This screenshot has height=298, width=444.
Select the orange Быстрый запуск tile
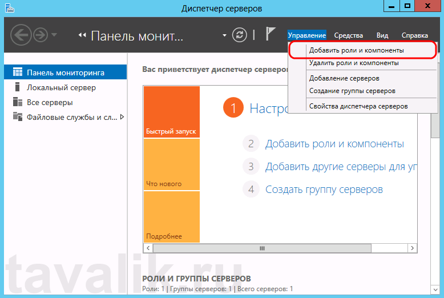[171, 112]
